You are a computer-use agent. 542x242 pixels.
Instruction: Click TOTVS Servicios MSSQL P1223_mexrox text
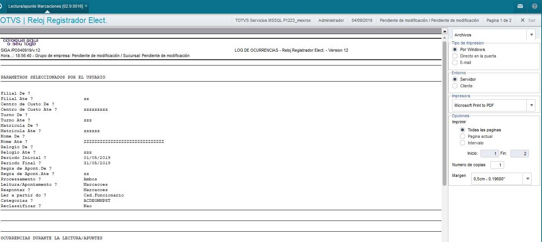pyautogui.click(x=273, y=20)
